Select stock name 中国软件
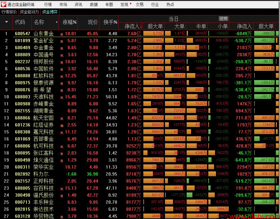This screenshot has height=219, width=280. (44, 69)
